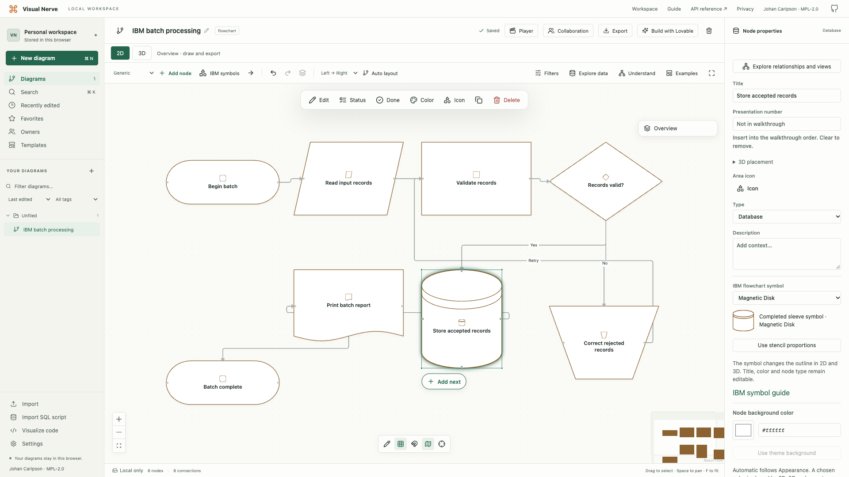Toggle the grid display in bottom toolbar
The height and width of the screenshot is (477, 849).
pyautogui.click(x=401, y=444)
